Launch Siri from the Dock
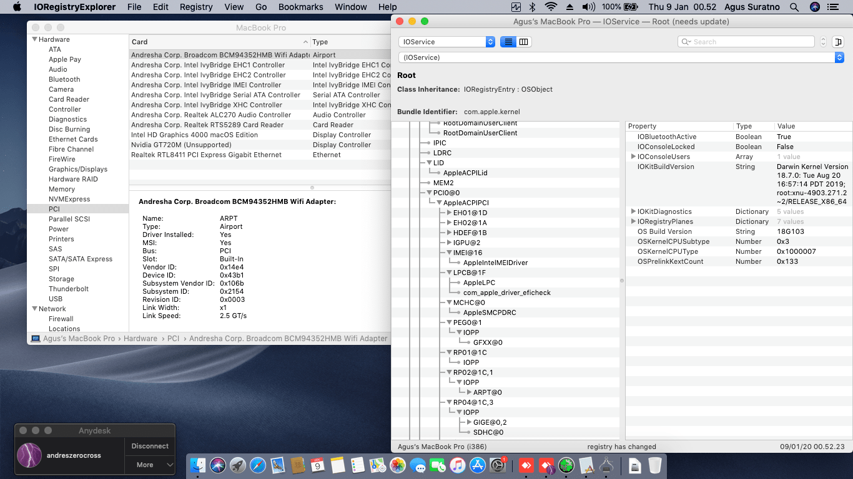Image resolution: width=853 pixels, height=479 pixels. click(x=218, y=465)
